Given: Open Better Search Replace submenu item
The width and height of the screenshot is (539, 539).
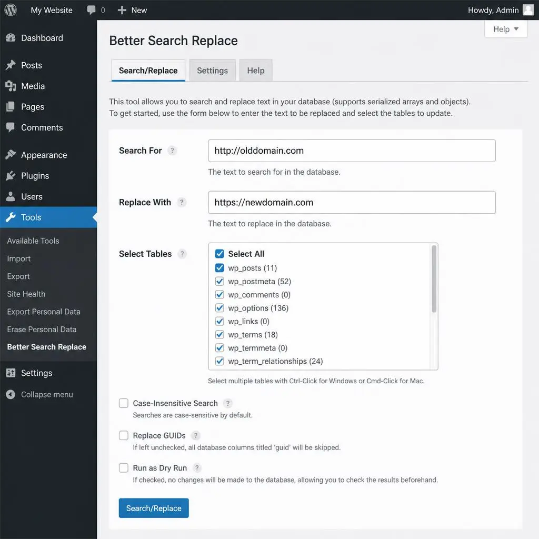Looking at the screenshot, I should click(47, 347).
